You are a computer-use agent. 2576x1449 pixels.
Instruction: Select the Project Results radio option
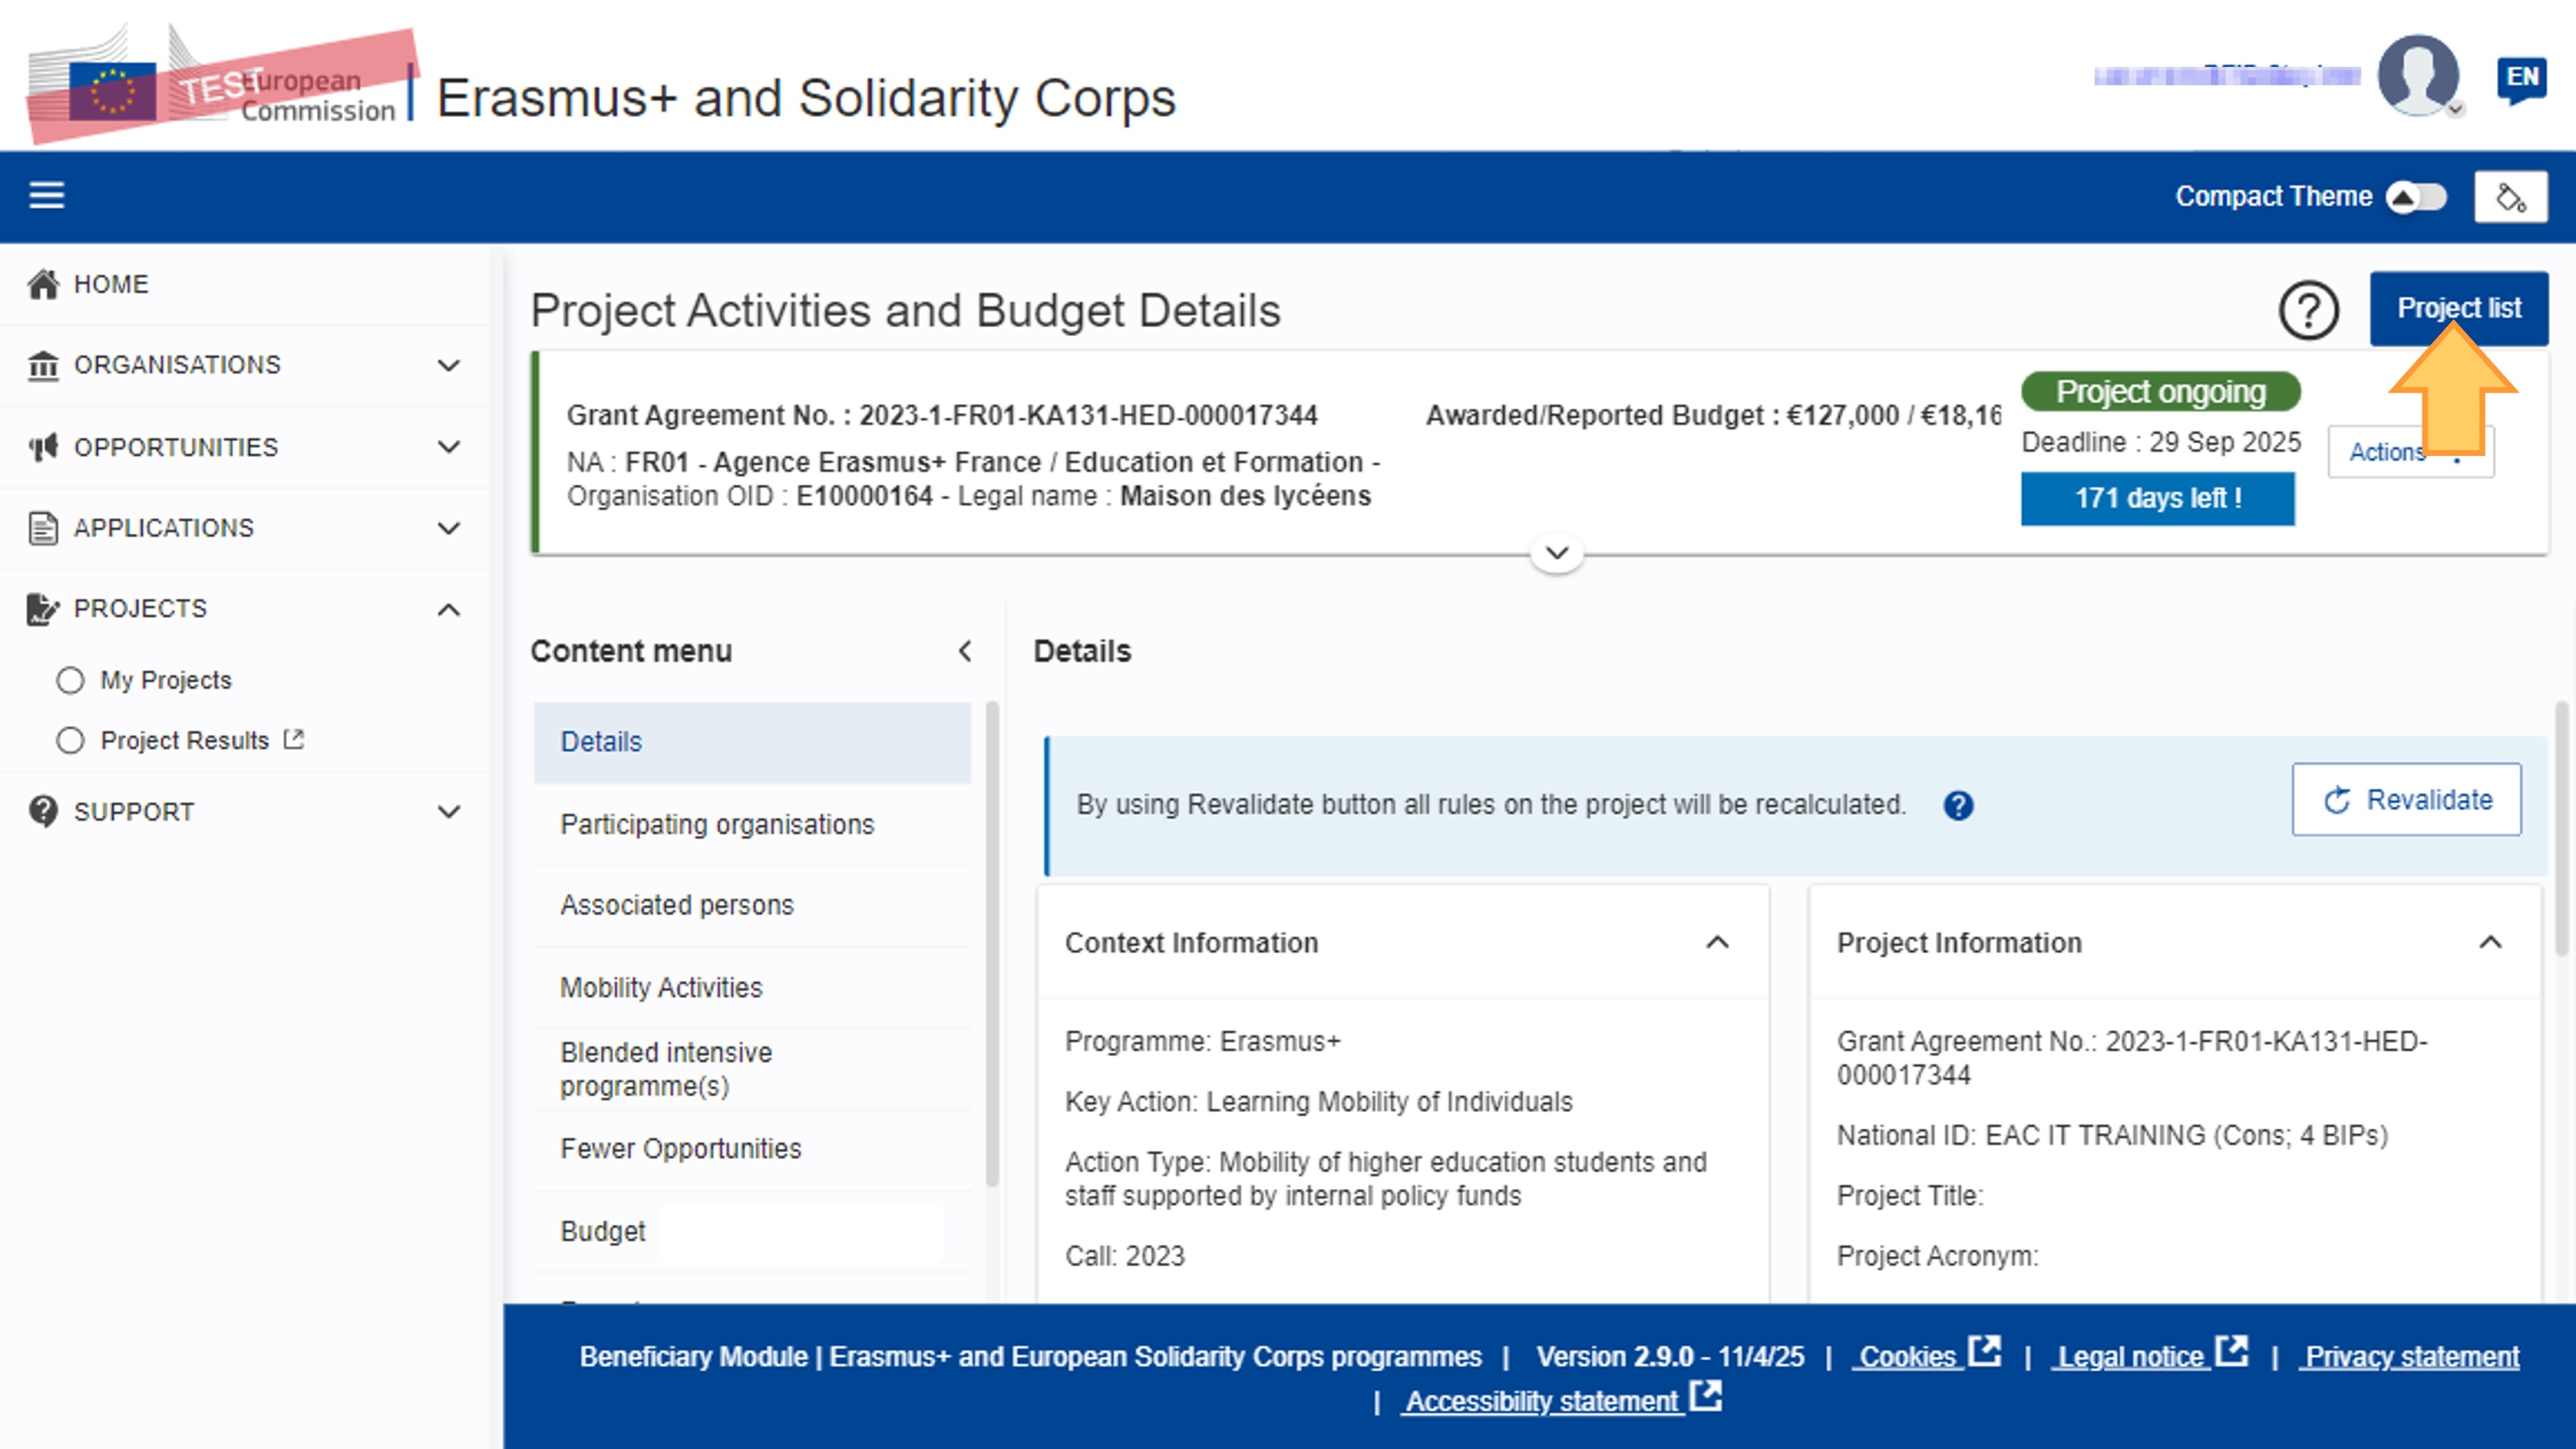click(x=70, y=740)
